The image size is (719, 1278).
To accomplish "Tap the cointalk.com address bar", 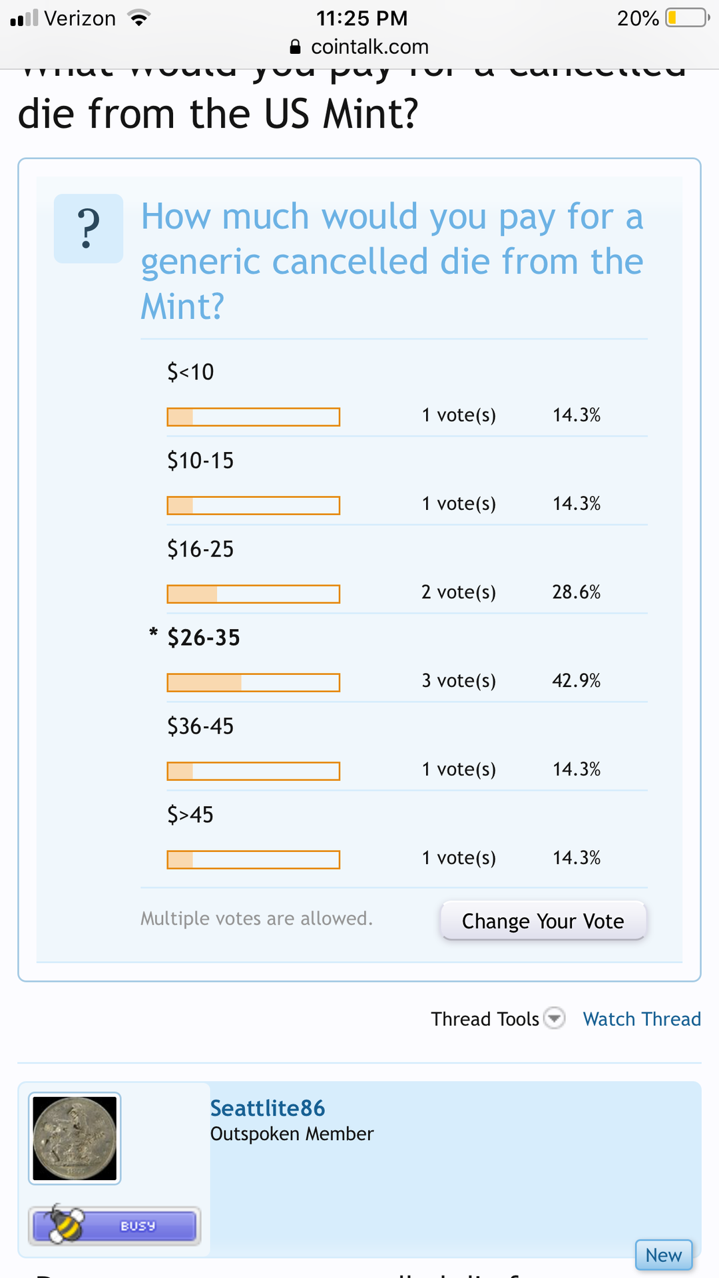I will [x=369, y=47].
